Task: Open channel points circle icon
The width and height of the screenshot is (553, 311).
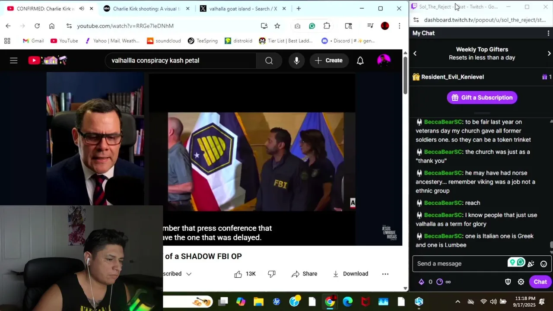Action: coord(440,282)
